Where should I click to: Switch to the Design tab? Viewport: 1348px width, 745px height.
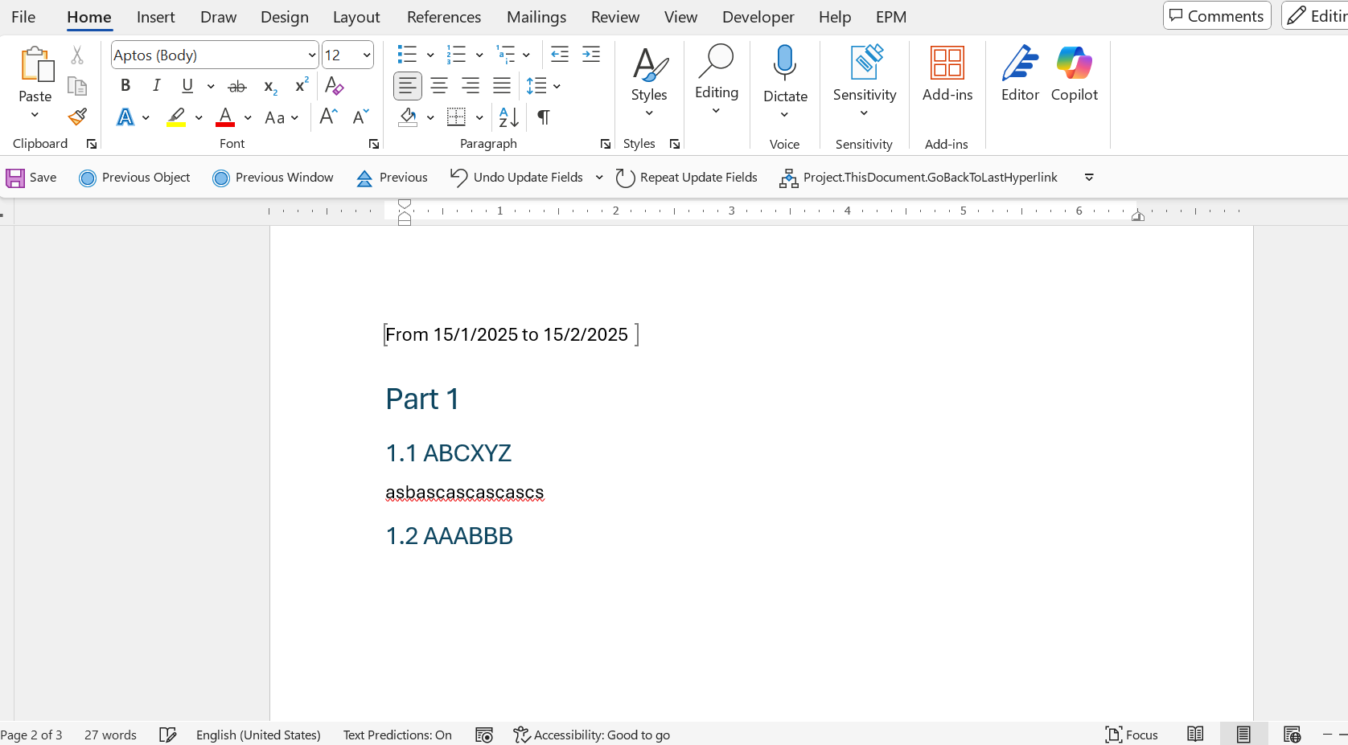point(285,17)
